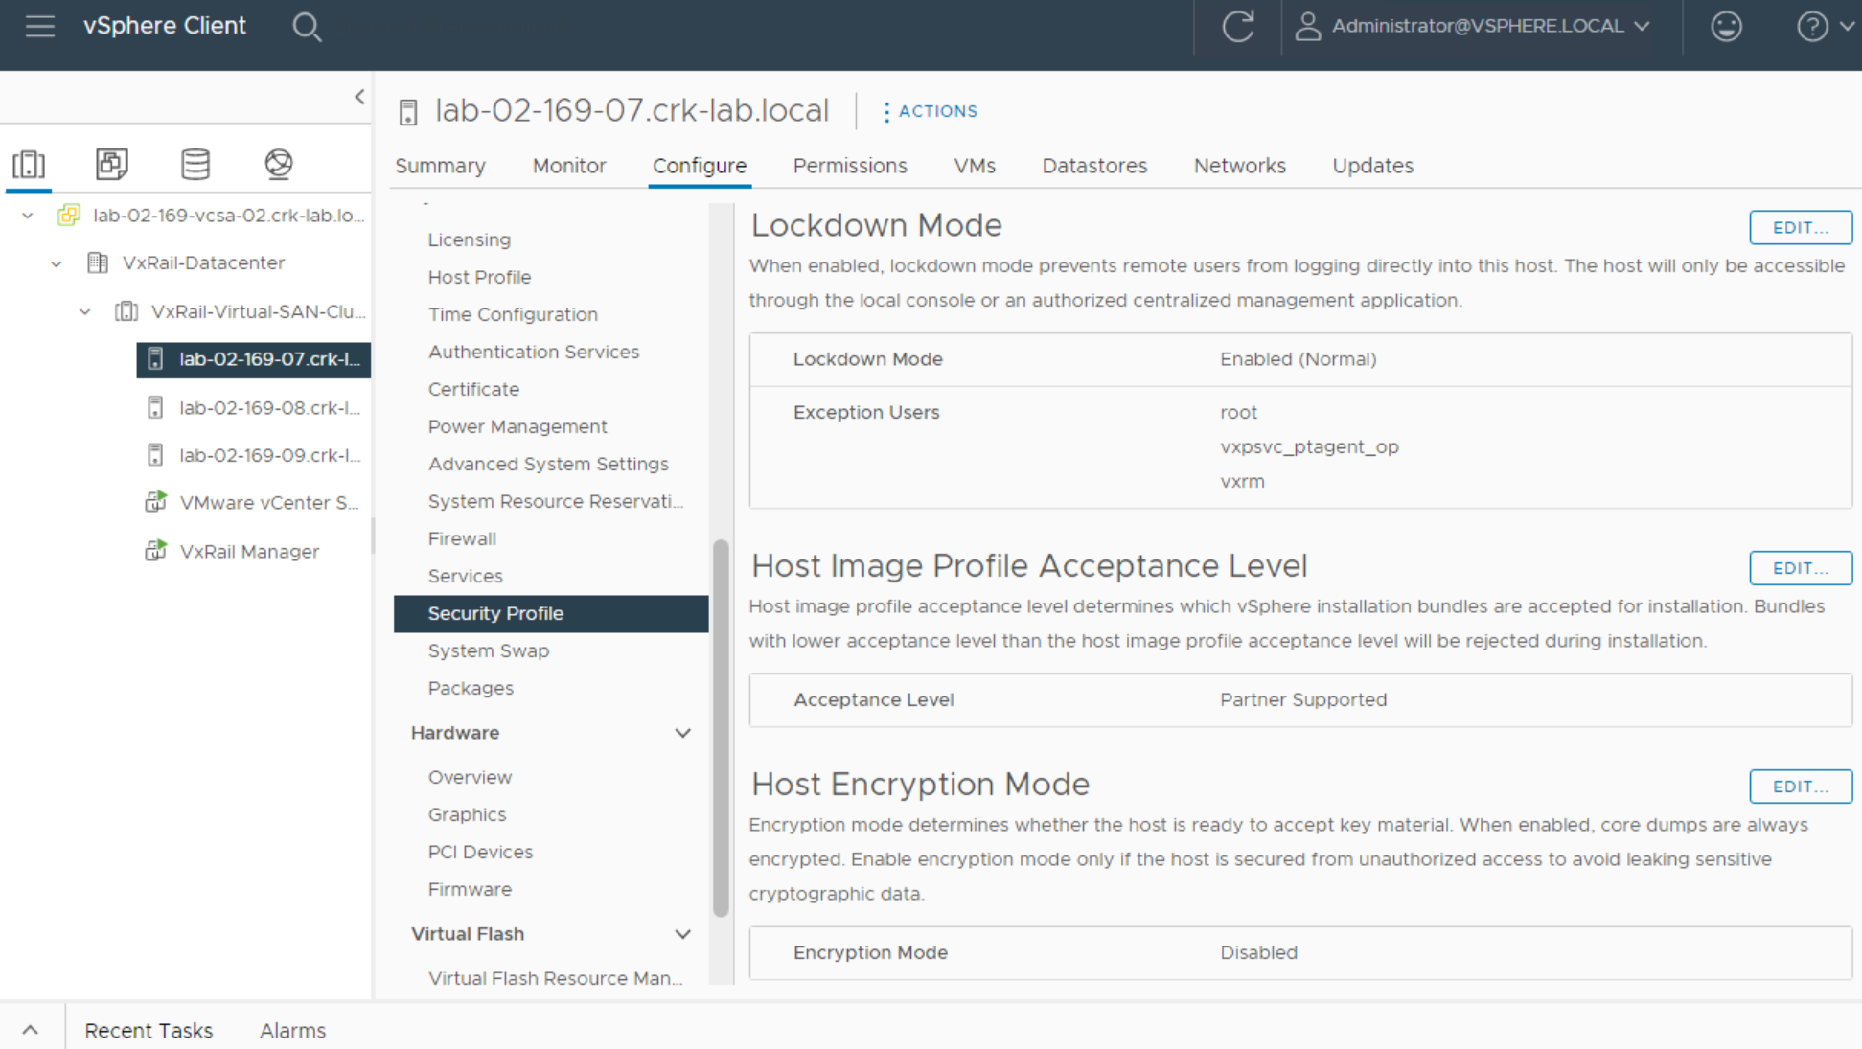Click the host icon beside lab-02-169-07 title
The image size is (1862, 1049).
[407, 110]
